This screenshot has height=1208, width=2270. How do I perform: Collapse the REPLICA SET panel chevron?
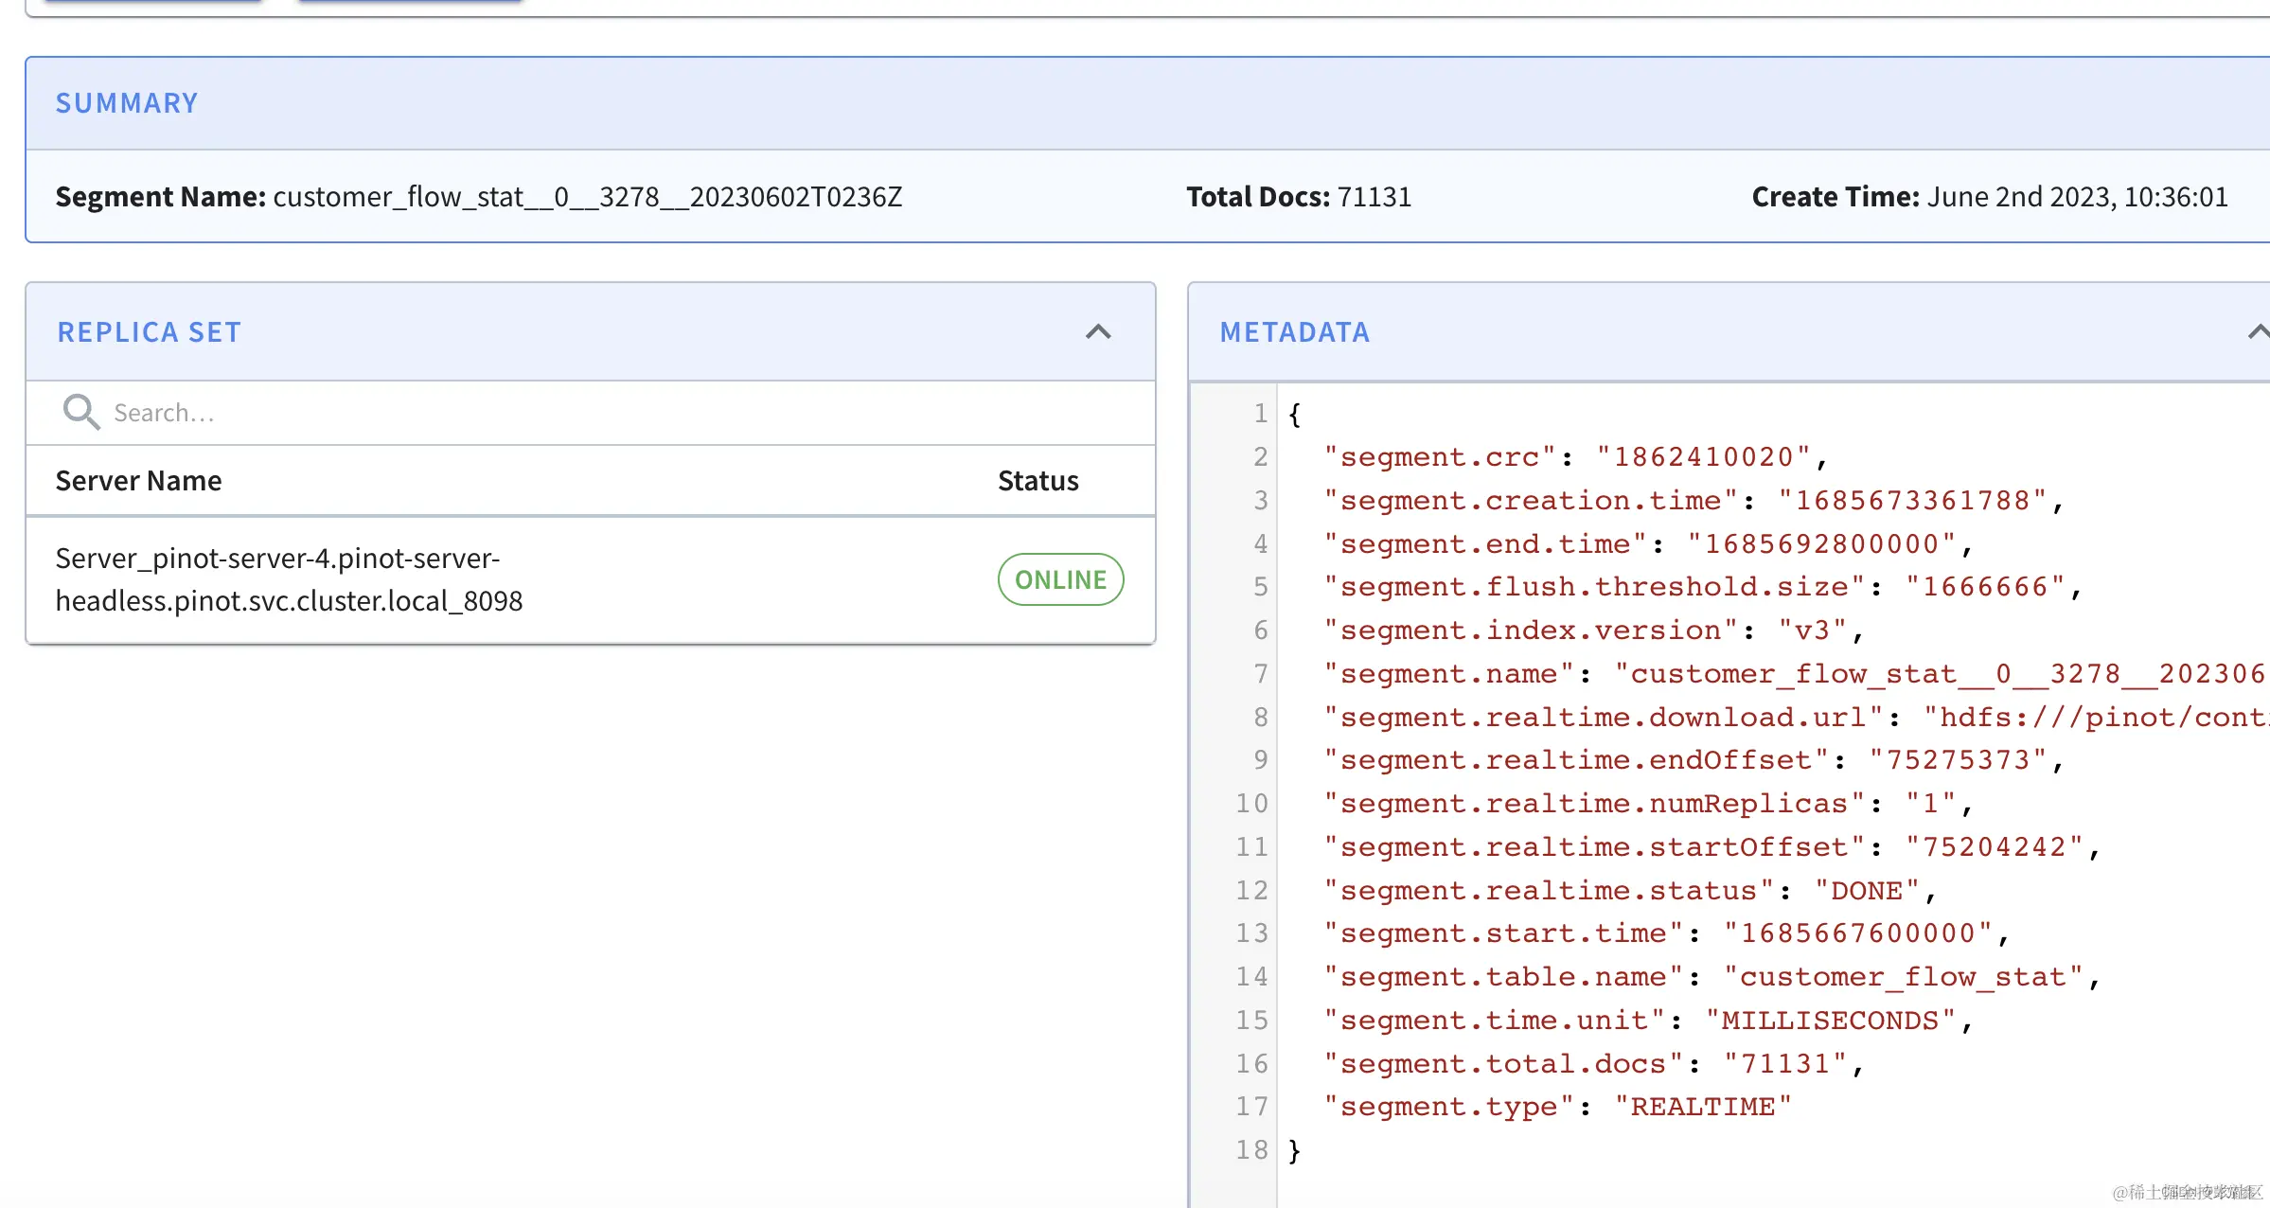pyautogui.click(x=1097, y=332)
